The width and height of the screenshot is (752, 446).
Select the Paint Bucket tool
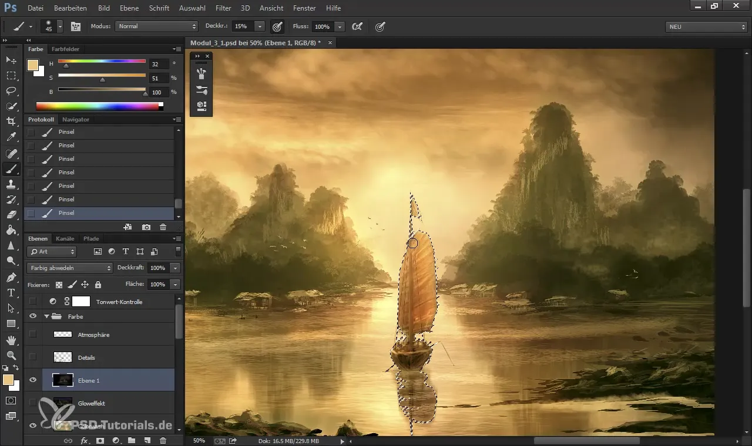pyautogui.click(x=11, y=230)
